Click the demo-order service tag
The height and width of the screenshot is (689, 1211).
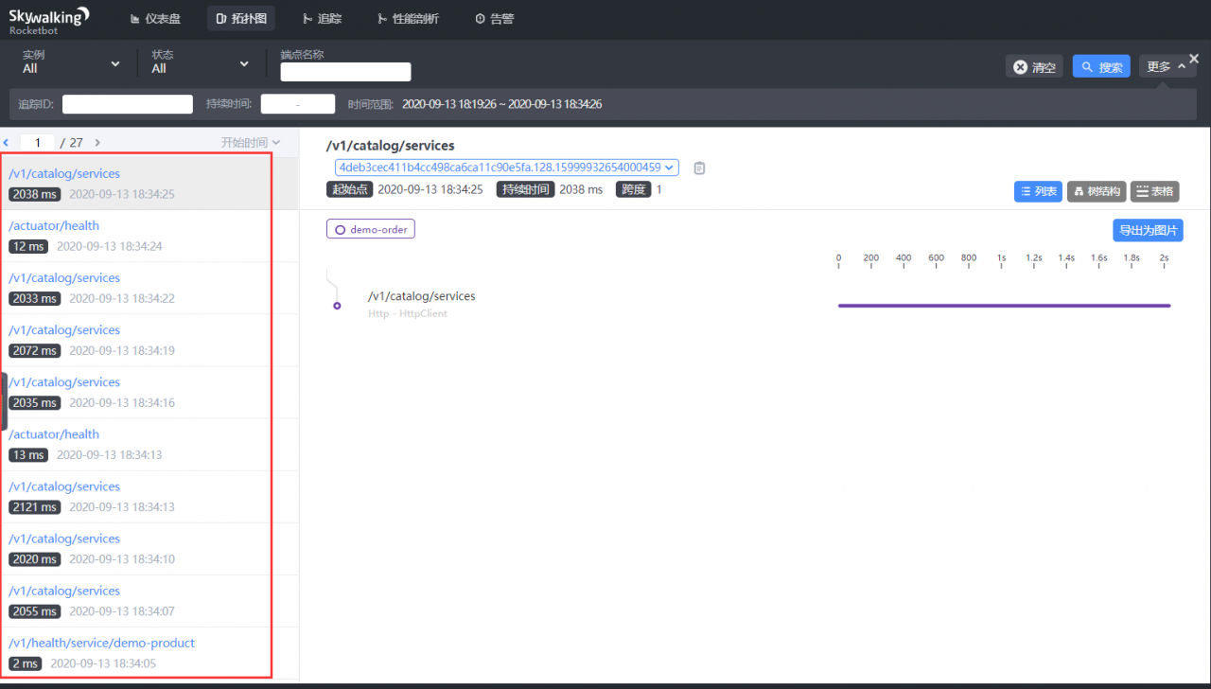tap(371, 229)
